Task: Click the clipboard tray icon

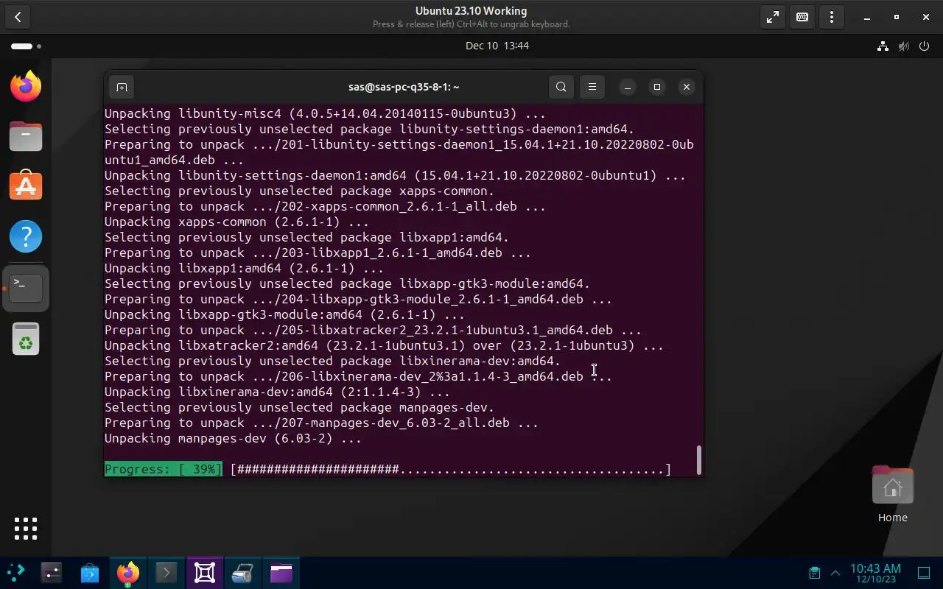Action: point(814,573)
